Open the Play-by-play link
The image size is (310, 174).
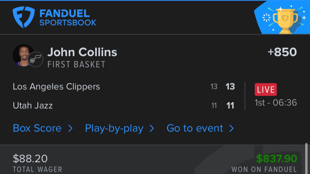[x=114, y=128]
